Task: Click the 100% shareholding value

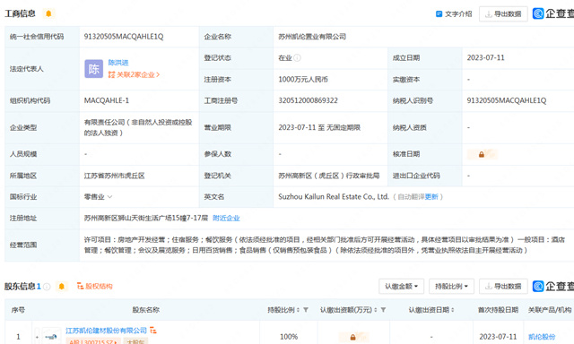Action: (x=289, y=337)
